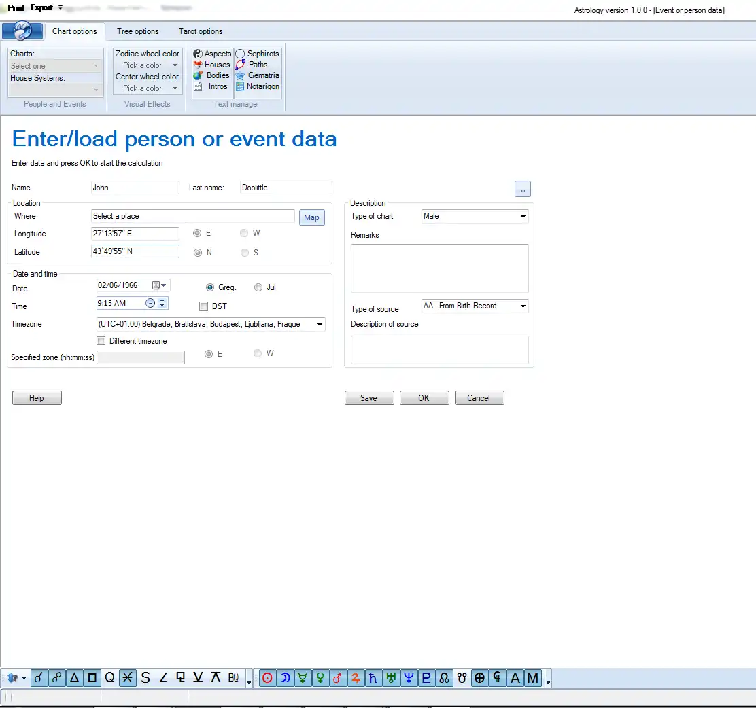
Task: Choose the Greg. calendar radio button
Action: (x=210, y=287)
